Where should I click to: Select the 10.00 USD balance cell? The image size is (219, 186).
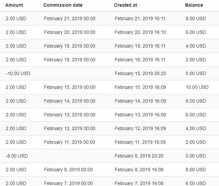point(197,87)
